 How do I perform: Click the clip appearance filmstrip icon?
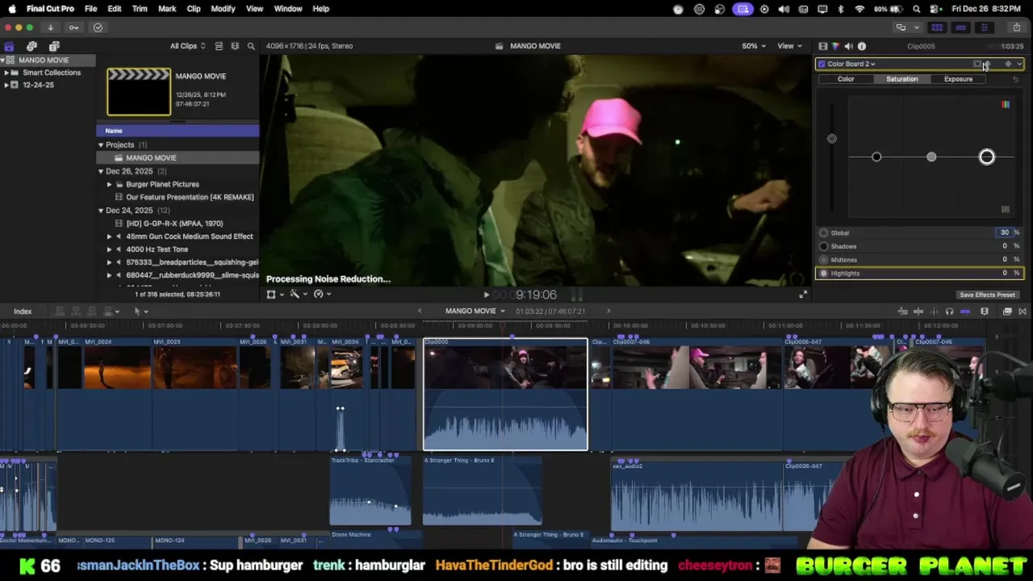coord(235,46)
